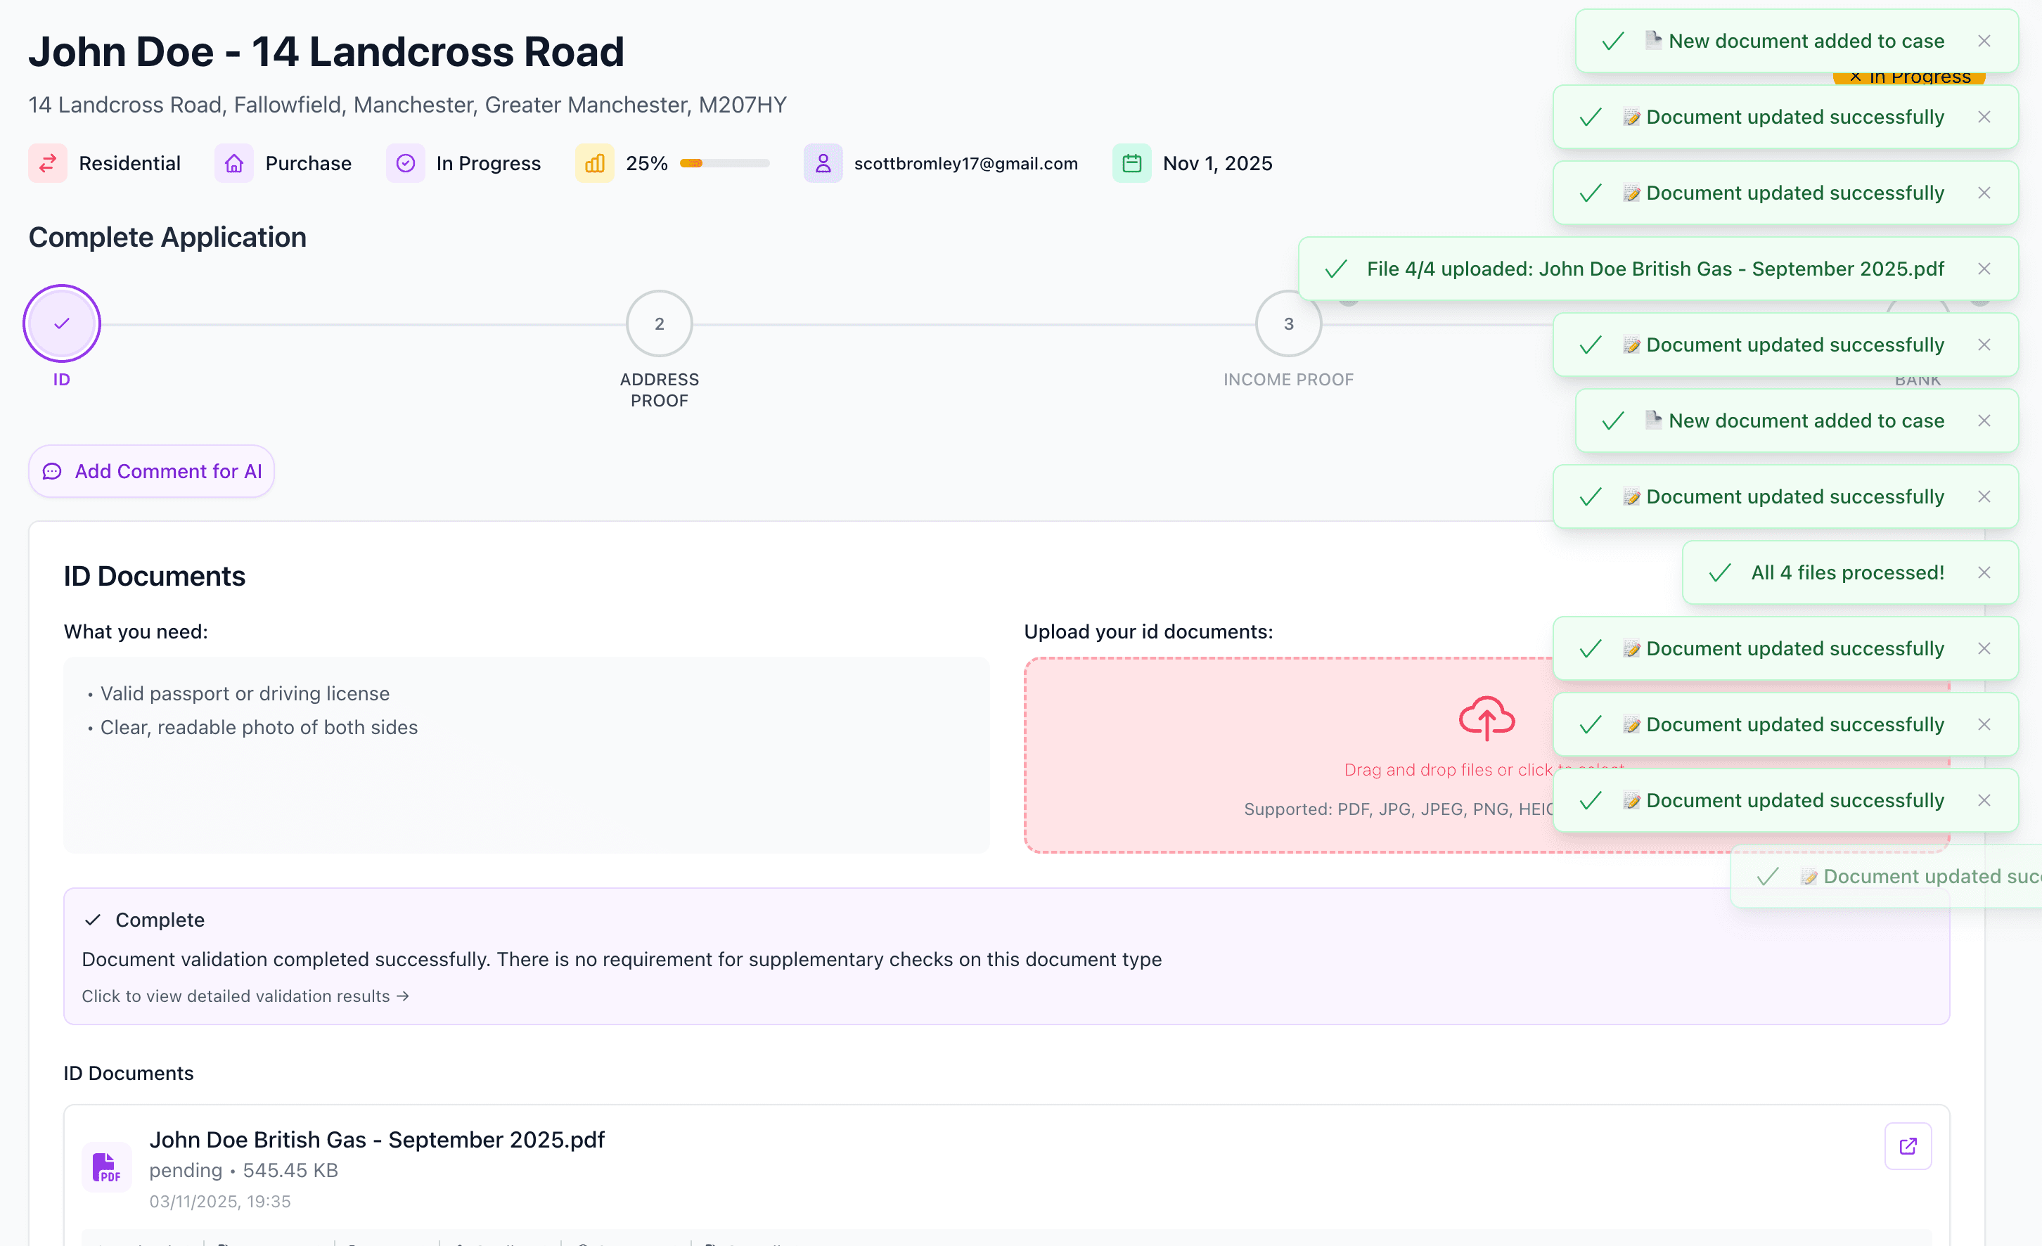Image resolution: width=2042 pixels, height=1246 pixels.
Task: Click the user profile icon beside email
Action: tap(823, 163)
